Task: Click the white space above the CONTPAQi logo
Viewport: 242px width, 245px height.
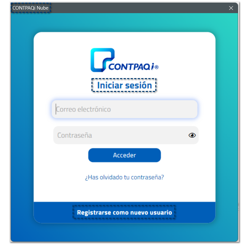Action: (x=125, y=40)
